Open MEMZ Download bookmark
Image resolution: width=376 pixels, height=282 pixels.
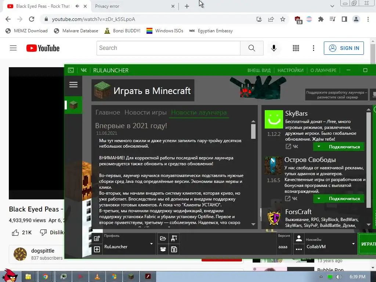point(26,31)
